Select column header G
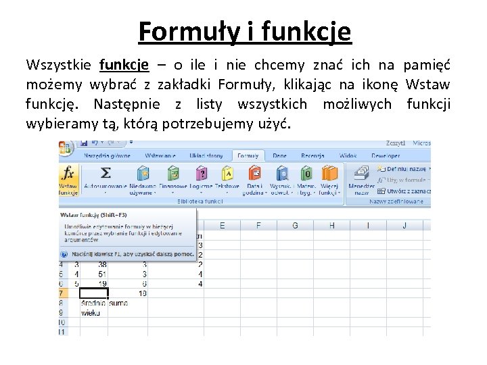The height and width of the screenshot is (365, 487). [x=295, y=226]
